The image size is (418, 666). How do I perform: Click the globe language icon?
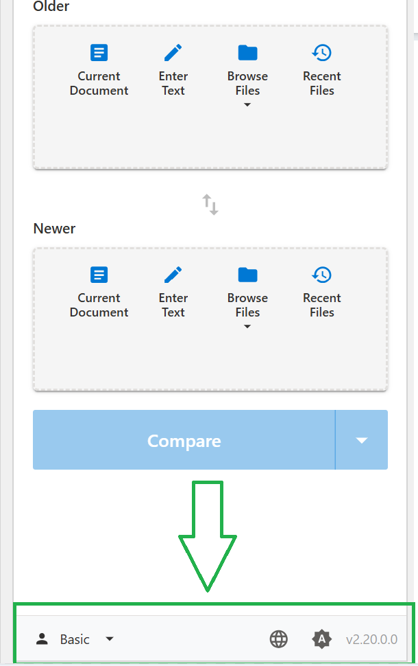tap(278, 639)
